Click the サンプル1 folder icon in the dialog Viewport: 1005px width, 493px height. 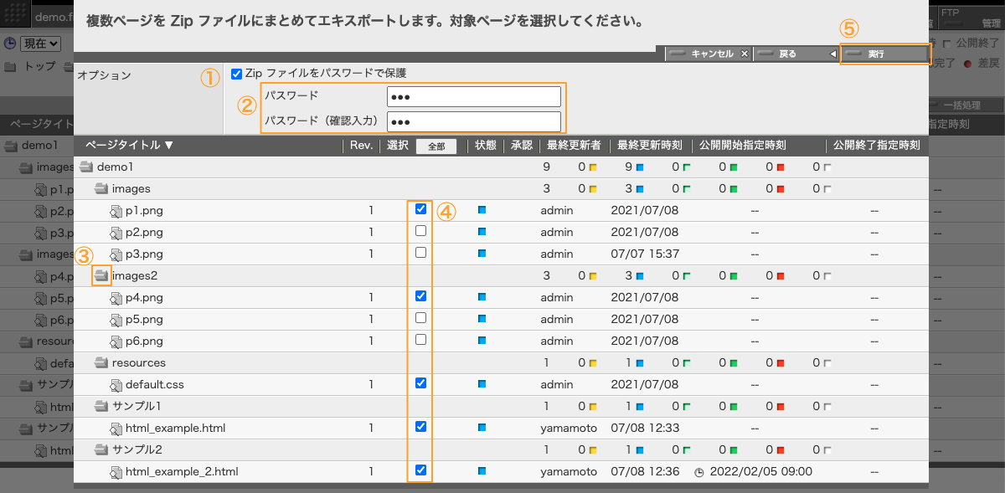[x=101, y=407]
